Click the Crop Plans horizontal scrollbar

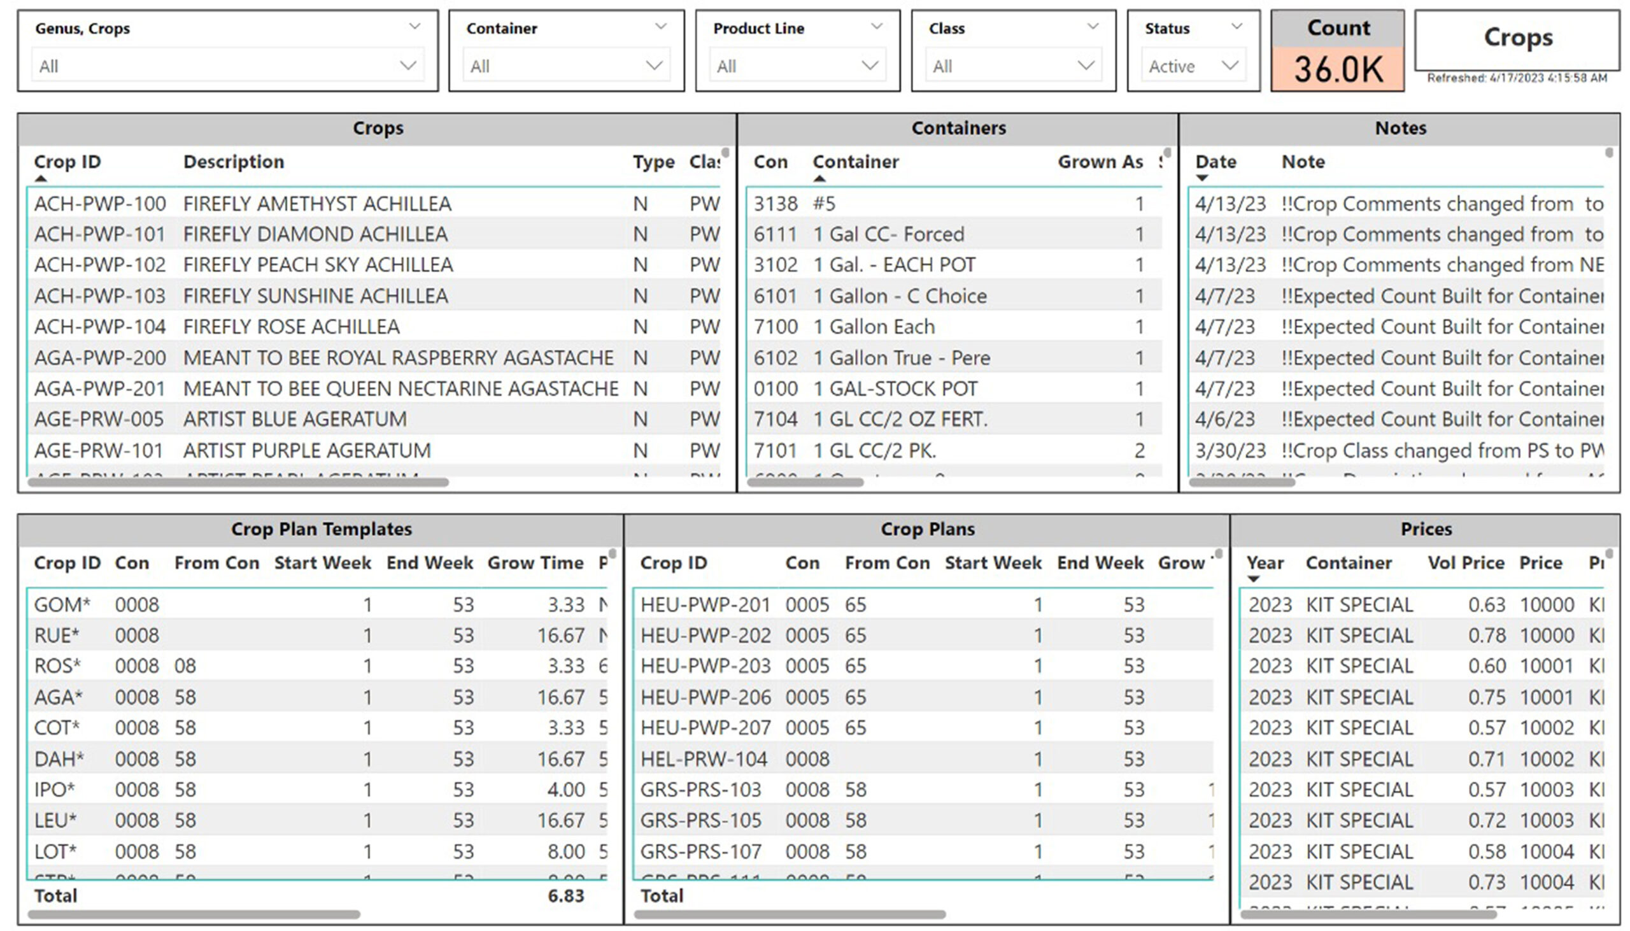click(x=790, y=914)
